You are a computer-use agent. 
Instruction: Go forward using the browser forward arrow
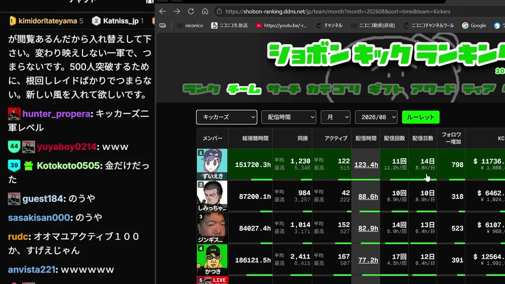coord(177,11)
